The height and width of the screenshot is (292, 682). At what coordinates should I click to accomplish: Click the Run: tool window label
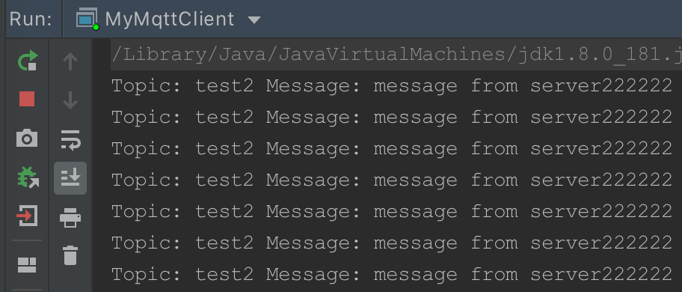(x=31, y=19)
